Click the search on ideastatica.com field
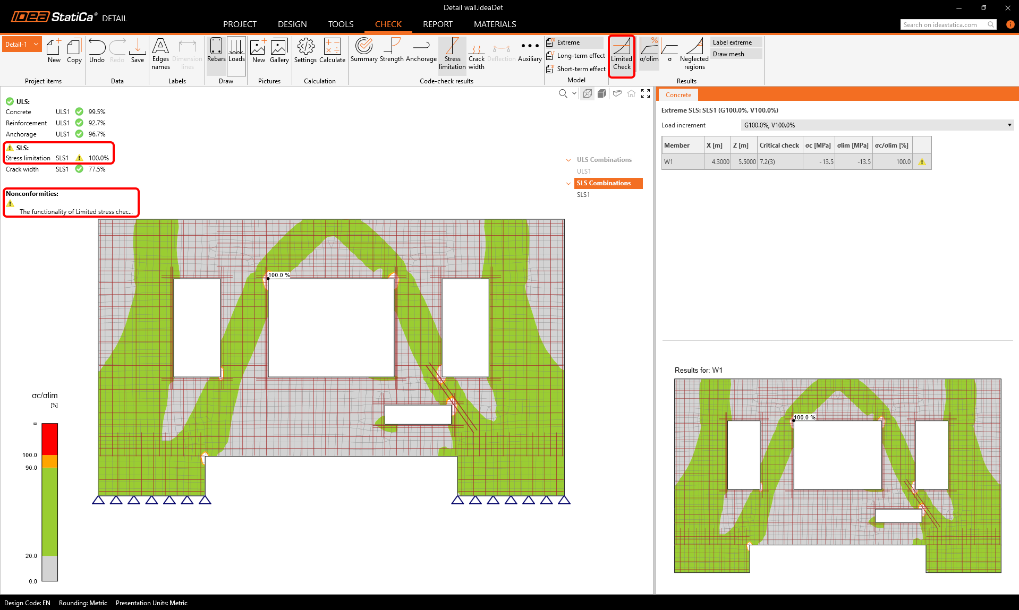This screenshot has width=1019, height=610. pyautogui.click(x=944, y=25)
